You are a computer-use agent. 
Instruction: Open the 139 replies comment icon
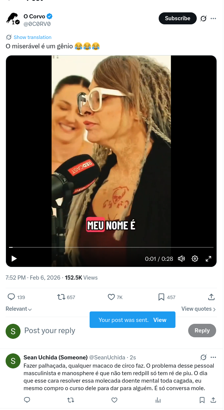pos(11,297)
